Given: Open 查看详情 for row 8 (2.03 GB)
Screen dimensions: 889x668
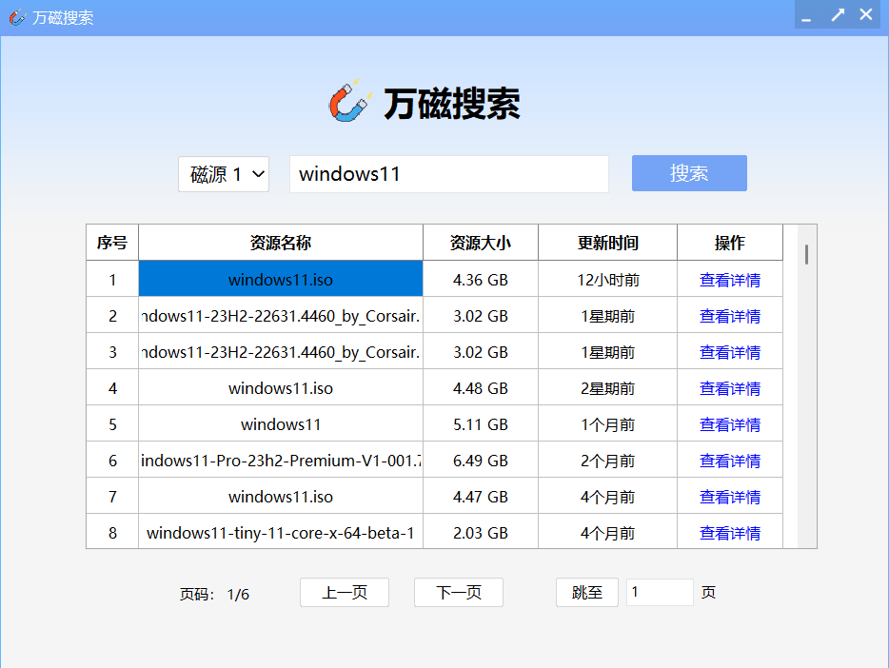Looking at the screenshot, I should point(730,533).
